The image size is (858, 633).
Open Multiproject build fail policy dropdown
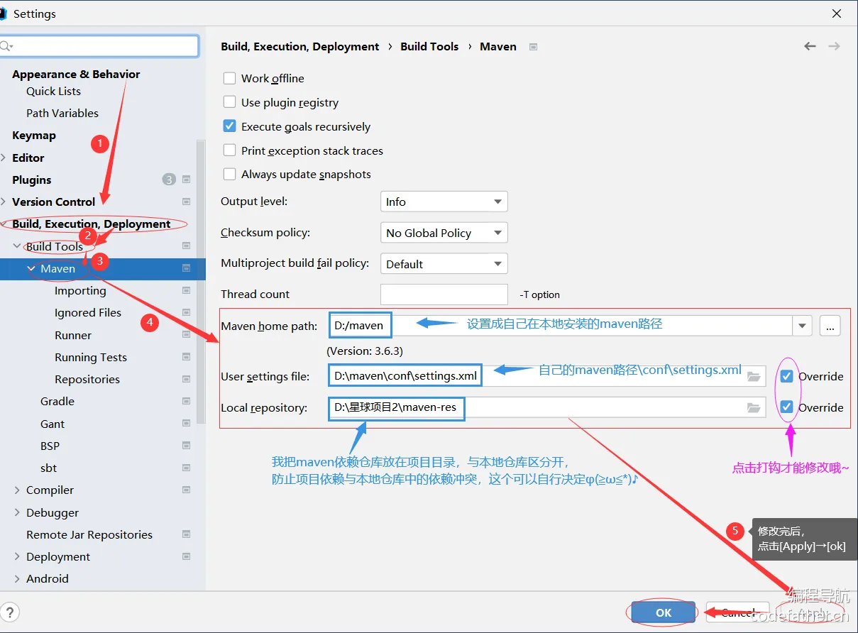pos(444,264)
